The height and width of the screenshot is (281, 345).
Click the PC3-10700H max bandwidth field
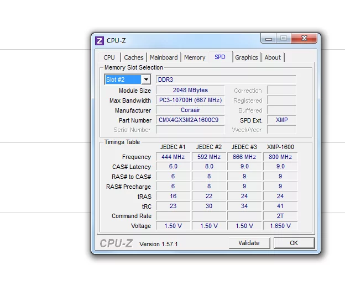pyautogui.click(x=190, y=100)
